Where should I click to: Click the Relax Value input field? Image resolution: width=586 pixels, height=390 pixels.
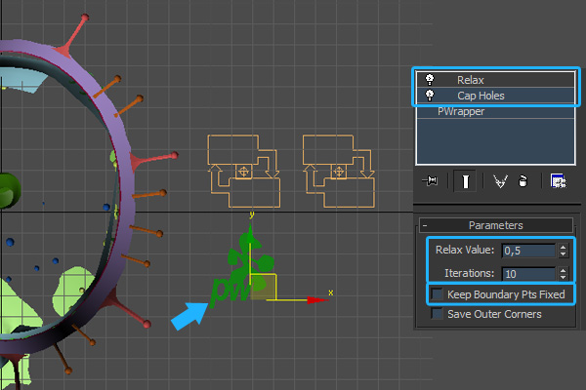click(x=527, y=251)
